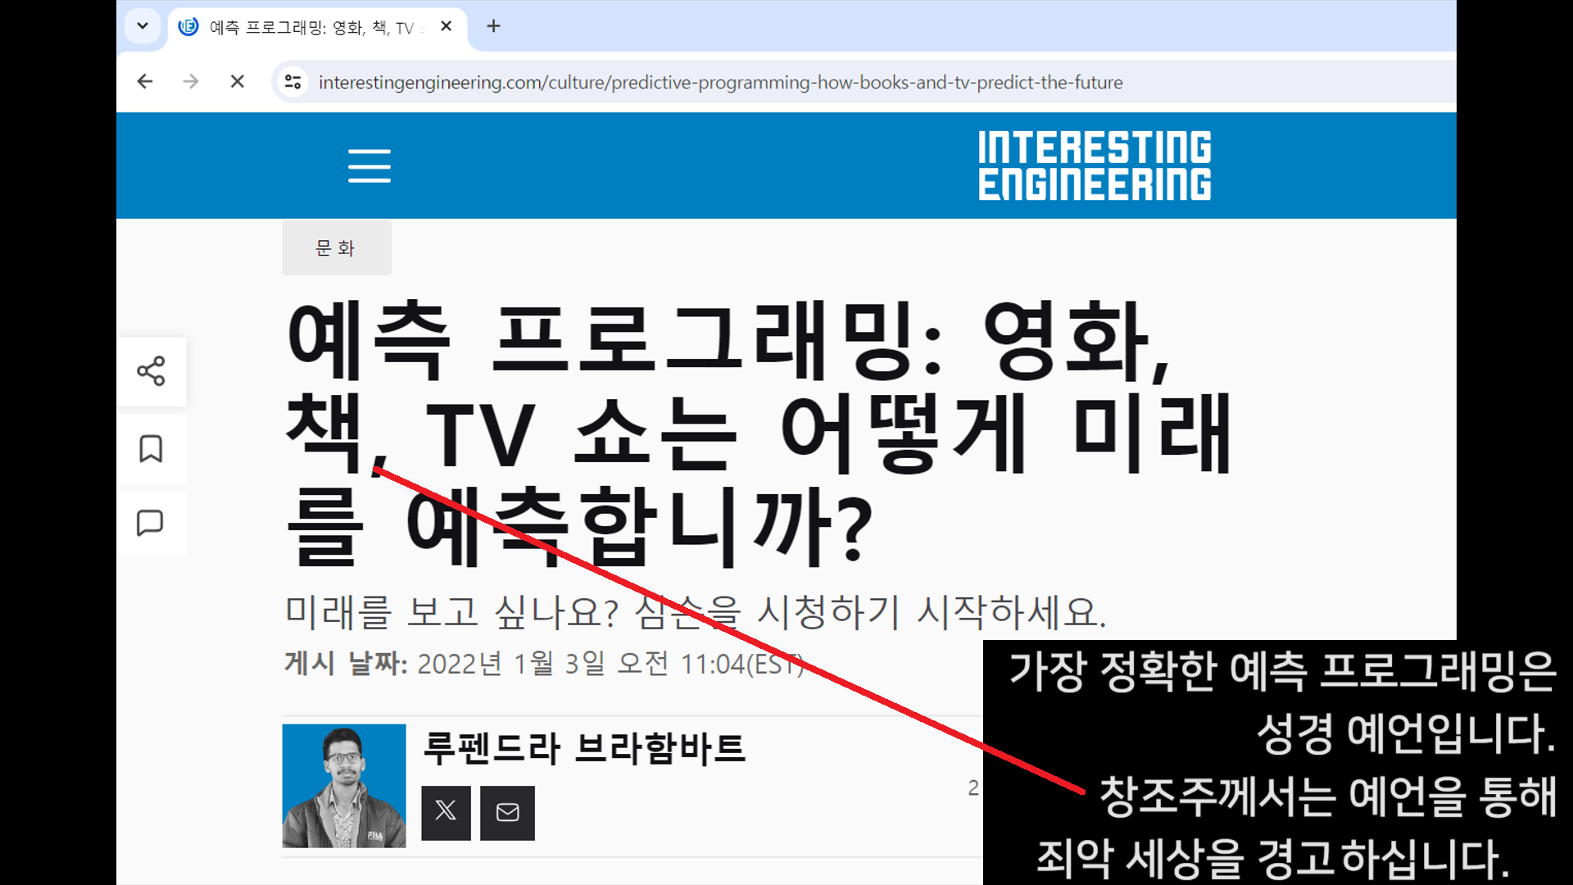Open author 루펜드라 브라함바트 profile link
Image resolution: width=1573 pixels, height=885 pixels.
(x=583, y=748)
